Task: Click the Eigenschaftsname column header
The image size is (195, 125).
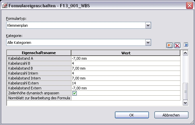Action: 39,53
